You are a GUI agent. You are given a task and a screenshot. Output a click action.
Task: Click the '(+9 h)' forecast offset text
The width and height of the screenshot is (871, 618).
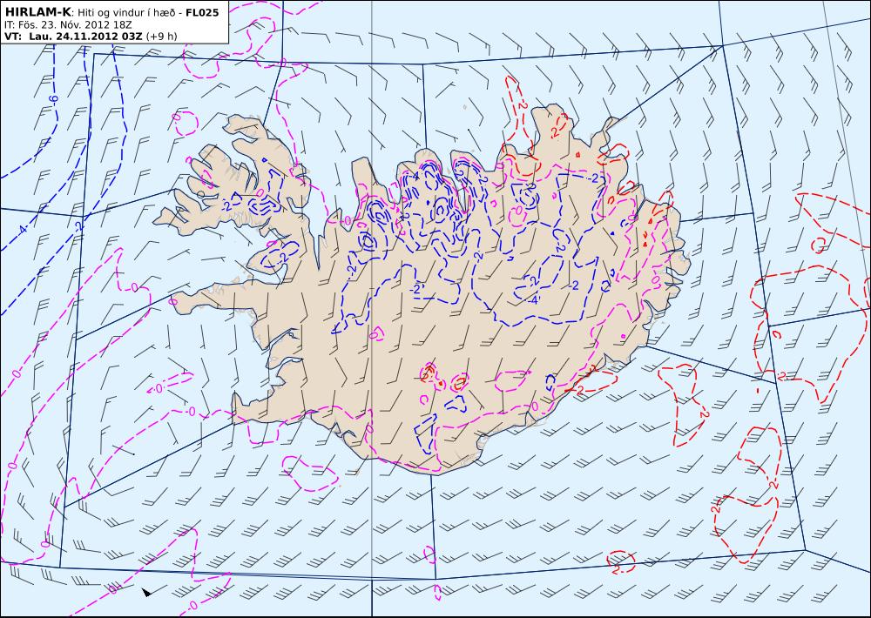[161, 37]
